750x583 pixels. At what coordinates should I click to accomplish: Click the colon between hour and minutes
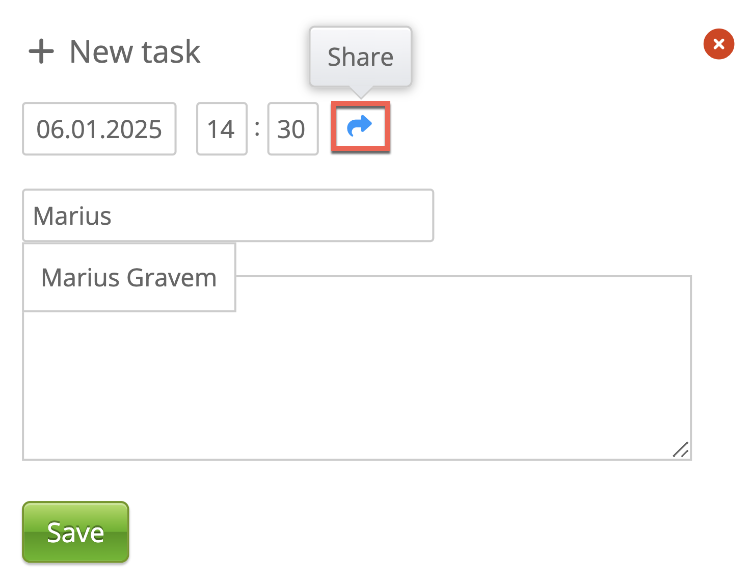click(x=257, y=128)
